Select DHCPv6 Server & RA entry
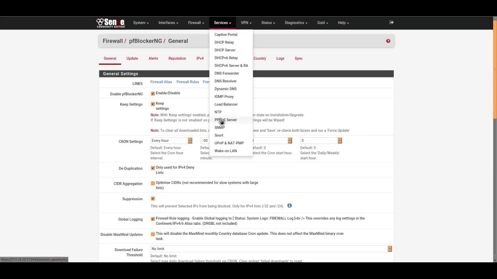The width and height of the screenshot is (497, 279). (231, 65)
